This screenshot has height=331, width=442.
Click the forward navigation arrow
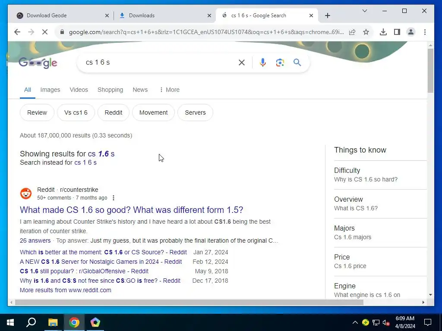tap(31, 32)
